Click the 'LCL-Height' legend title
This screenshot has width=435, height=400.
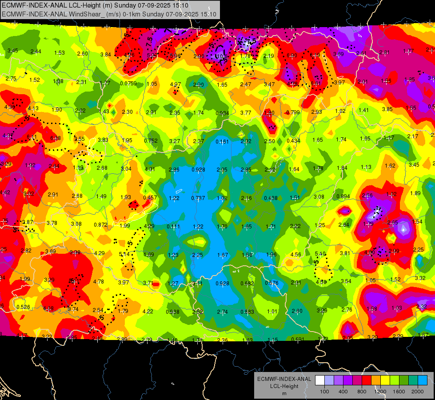[284, 386]
